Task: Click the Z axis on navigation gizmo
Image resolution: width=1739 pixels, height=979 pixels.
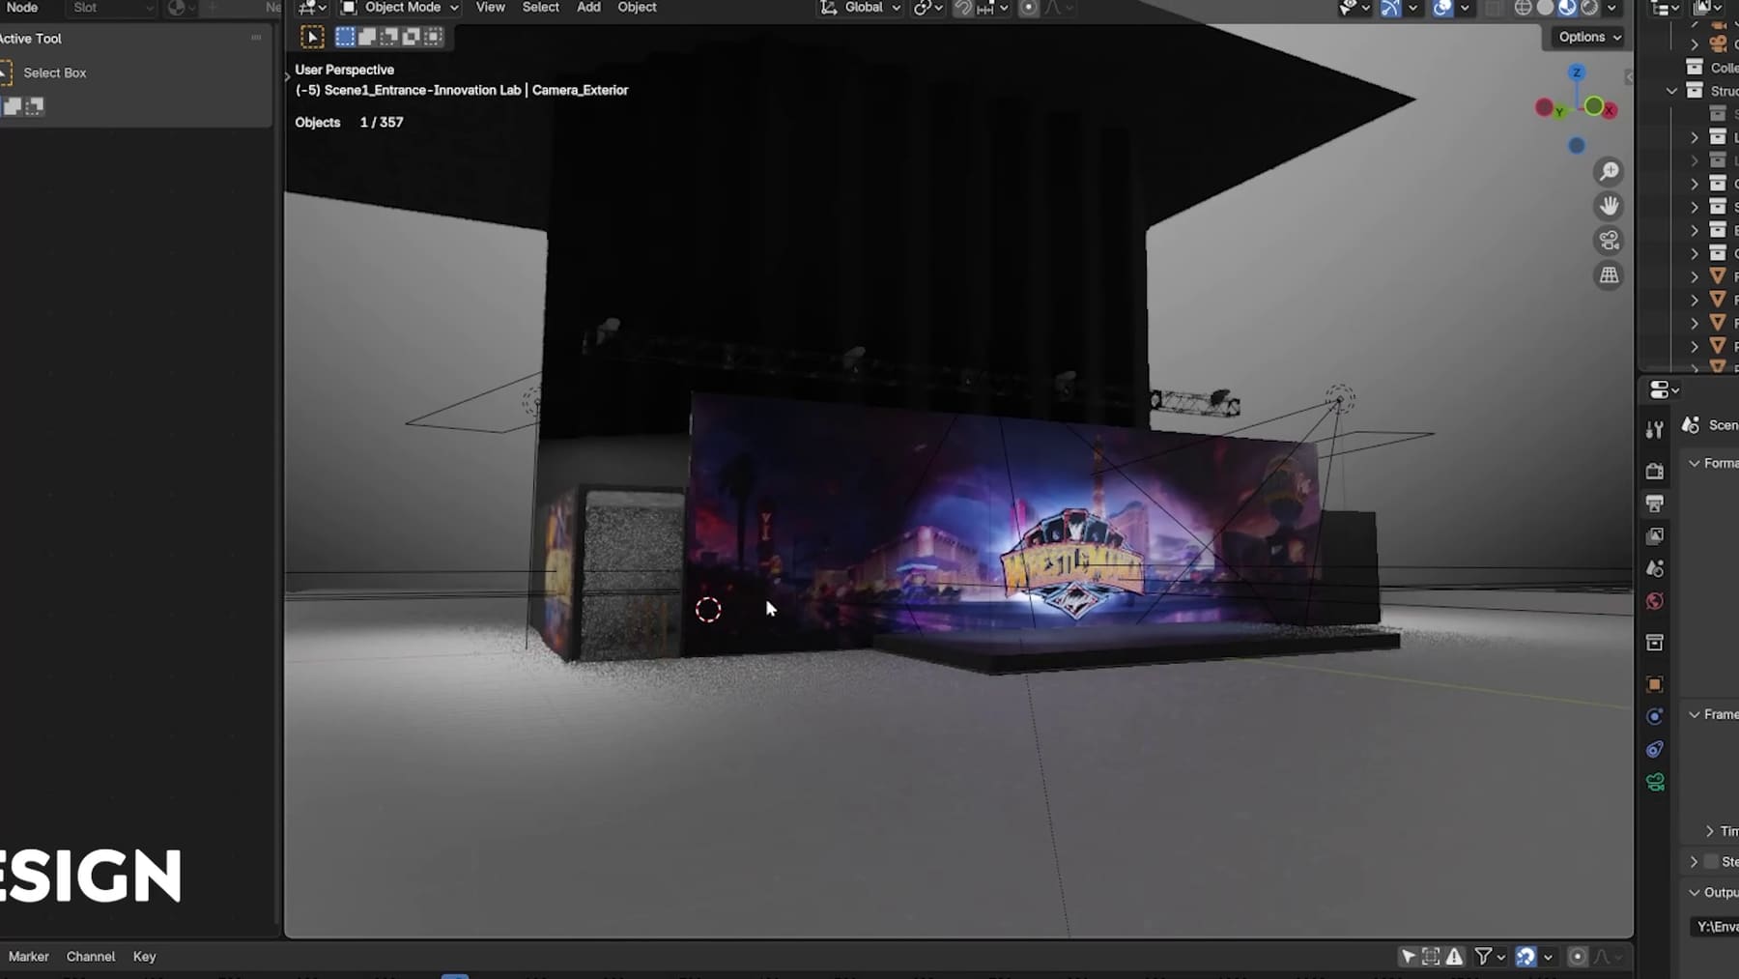Action: 1577,73
